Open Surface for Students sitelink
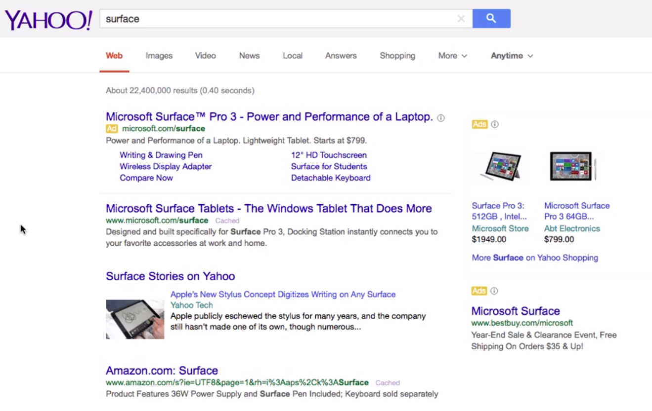 [x=329, y=166]
